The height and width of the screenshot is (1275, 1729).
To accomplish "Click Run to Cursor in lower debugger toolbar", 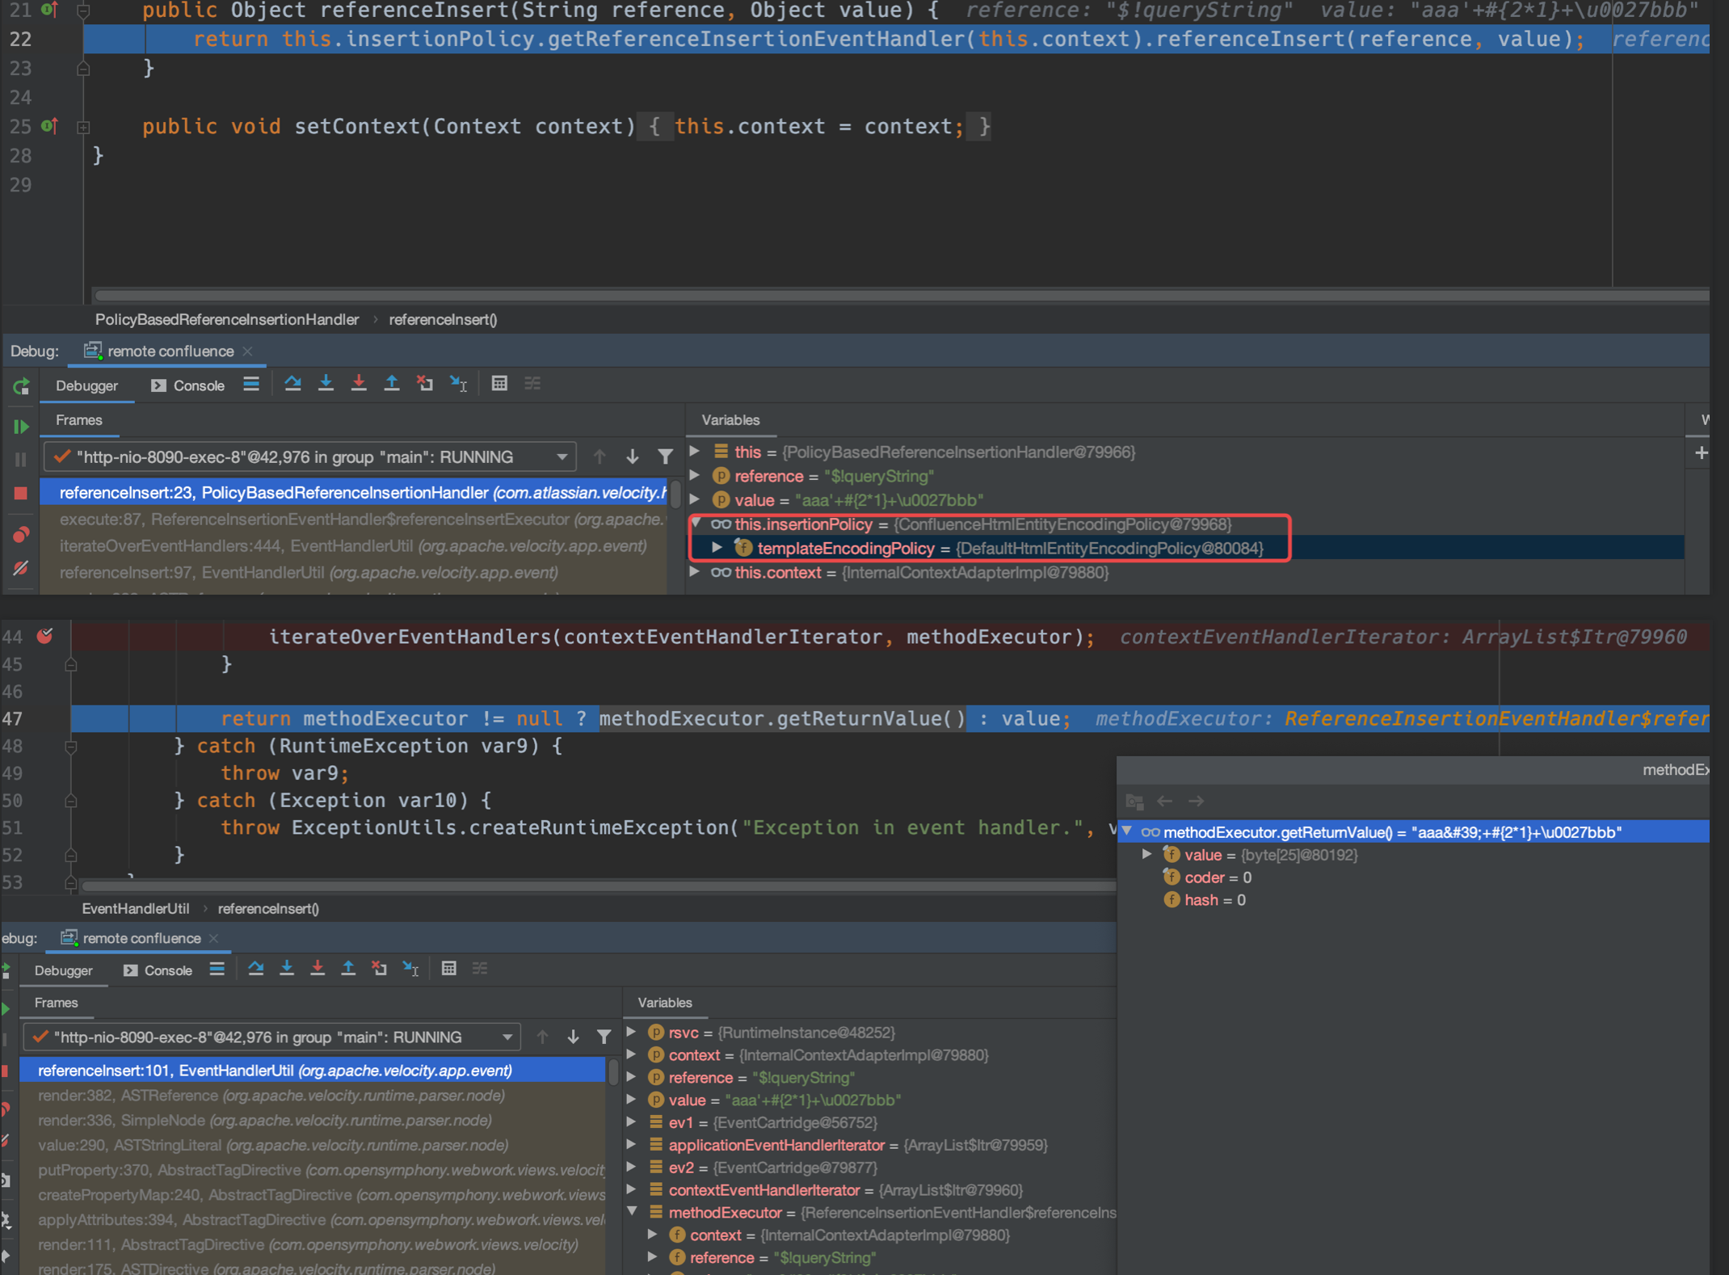I will (x=410, y=969).
